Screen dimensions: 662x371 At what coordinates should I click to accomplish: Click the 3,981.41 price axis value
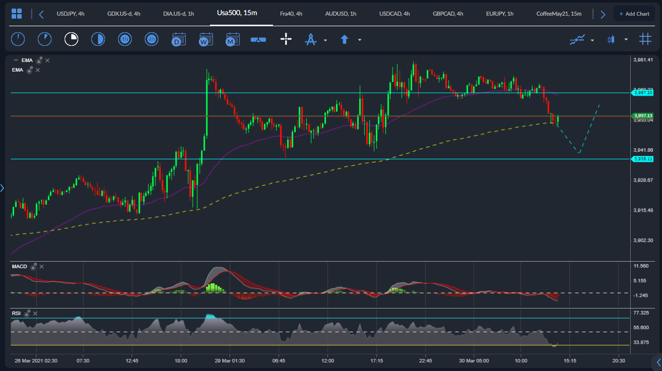coord(642,59)
